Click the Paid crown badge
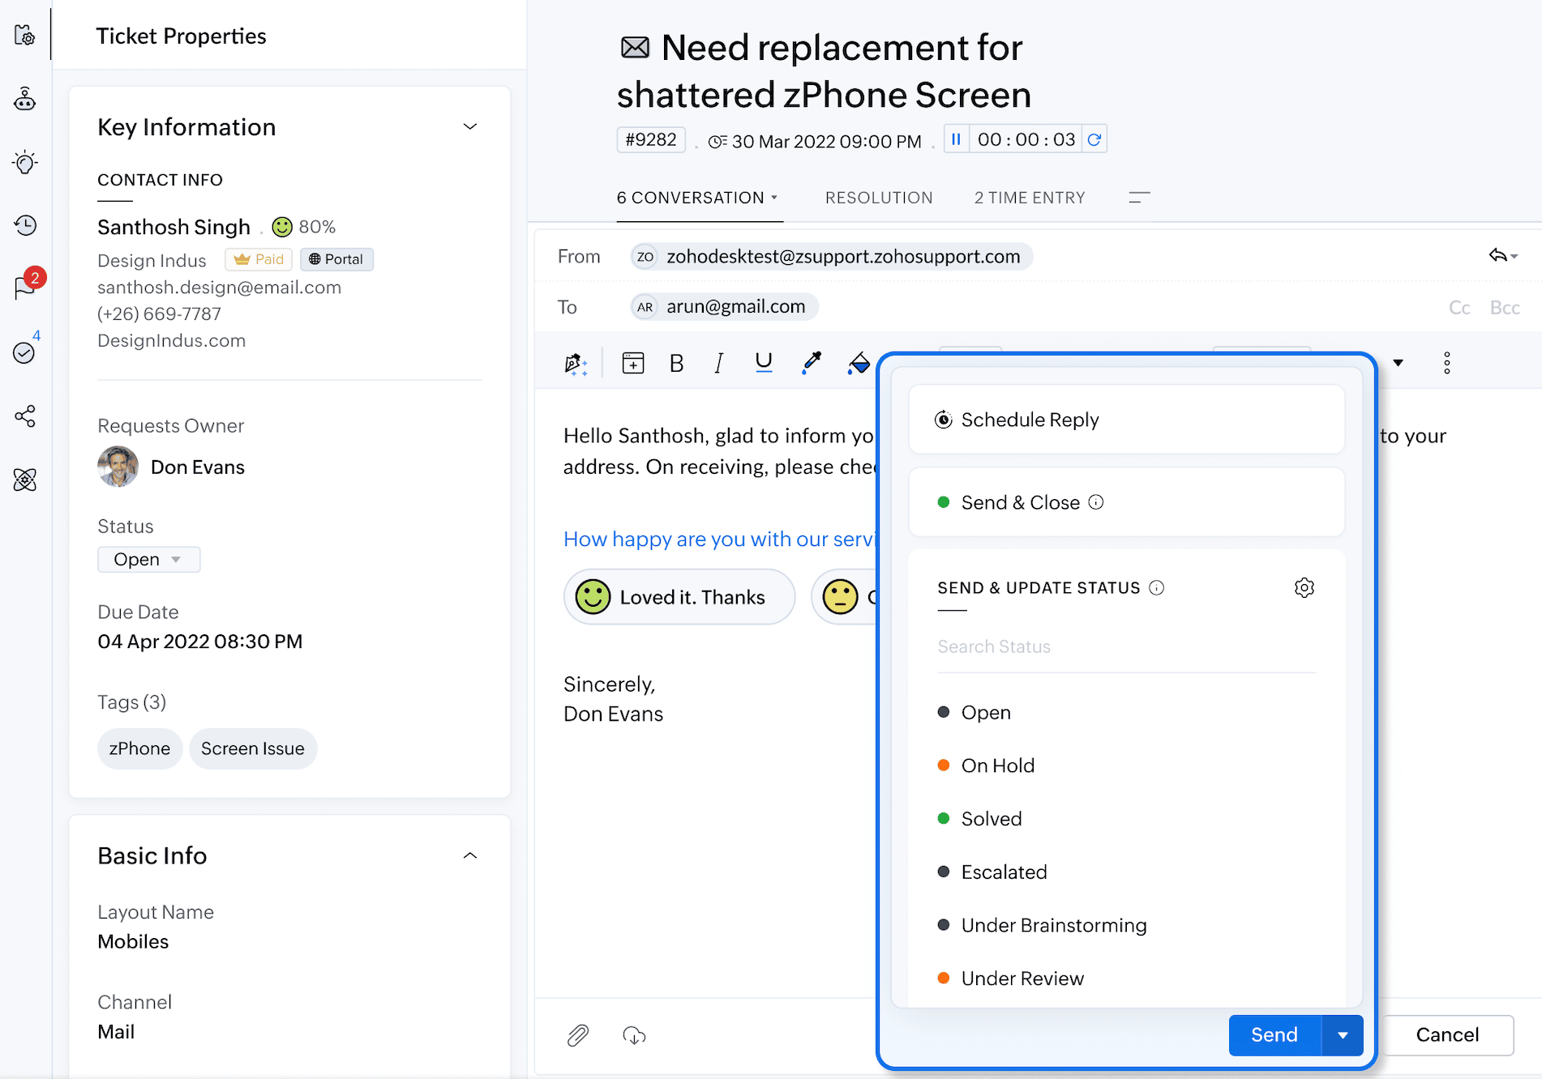Viewport: 1542px width, 1079px height. tap(259, 259)
